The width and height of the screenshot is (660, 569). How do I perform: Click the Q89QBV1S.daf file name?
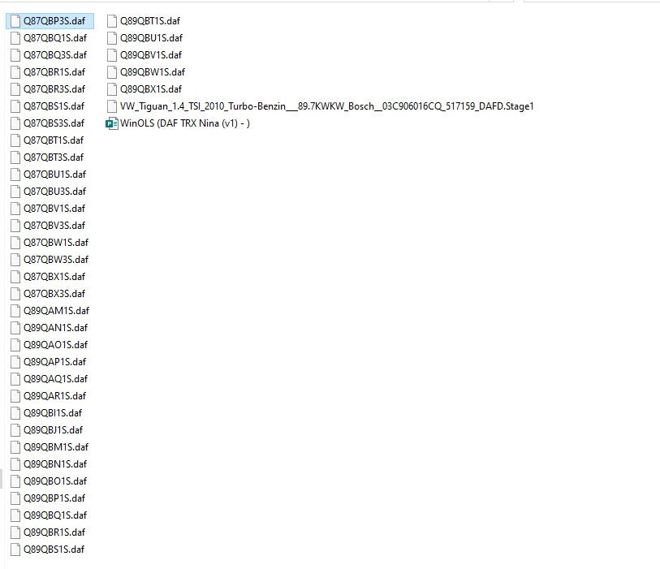tap(151, 55)
